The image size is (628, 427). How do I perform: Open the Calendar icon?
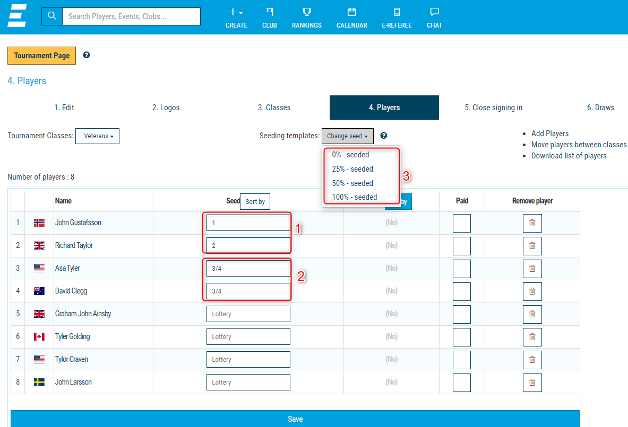click(351, 12)
